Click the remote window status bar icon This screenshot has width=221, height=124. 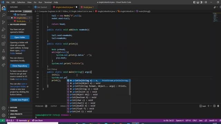coord(2,121)
